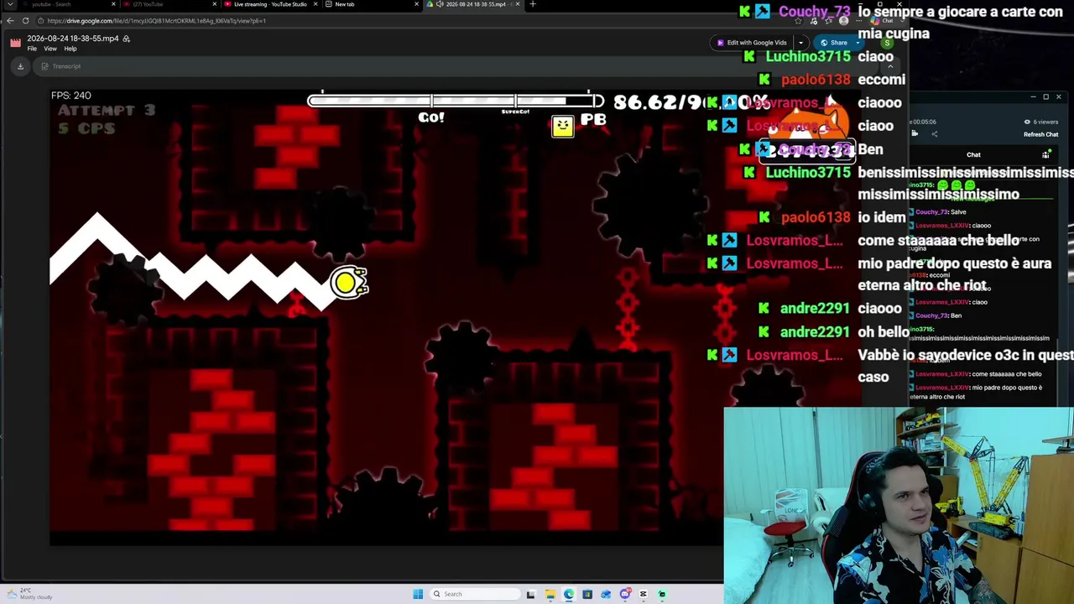Open File Explorer from the taskbar
1074x604 pixels.
coord(550,594)
